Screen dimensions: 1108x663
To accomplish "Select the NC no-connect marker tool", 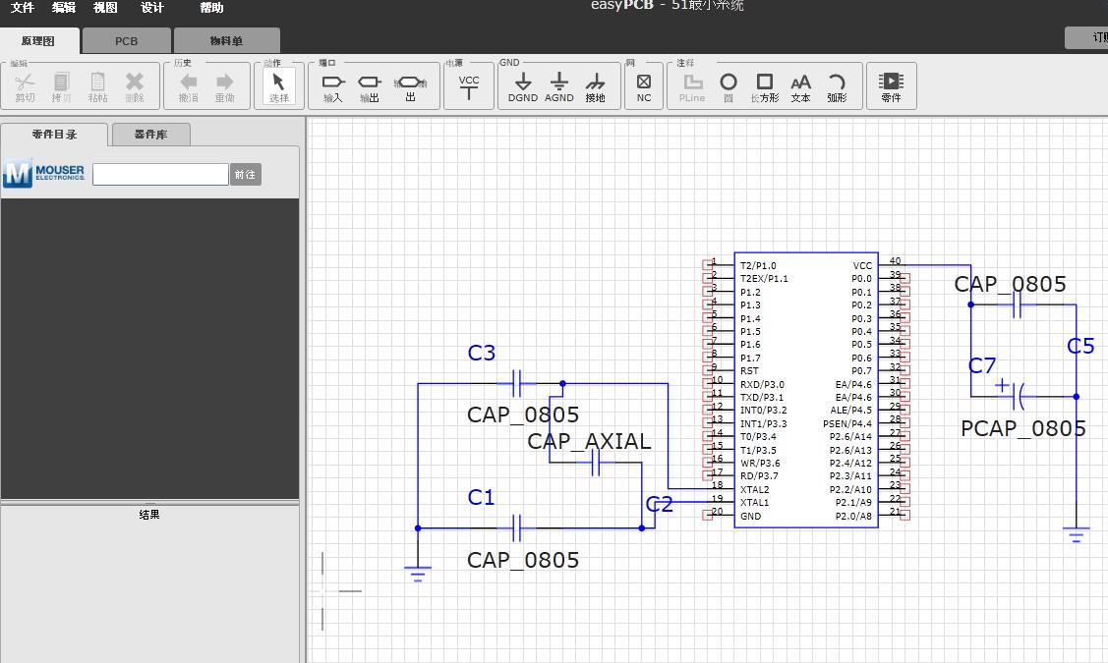I will pos(644,86).
